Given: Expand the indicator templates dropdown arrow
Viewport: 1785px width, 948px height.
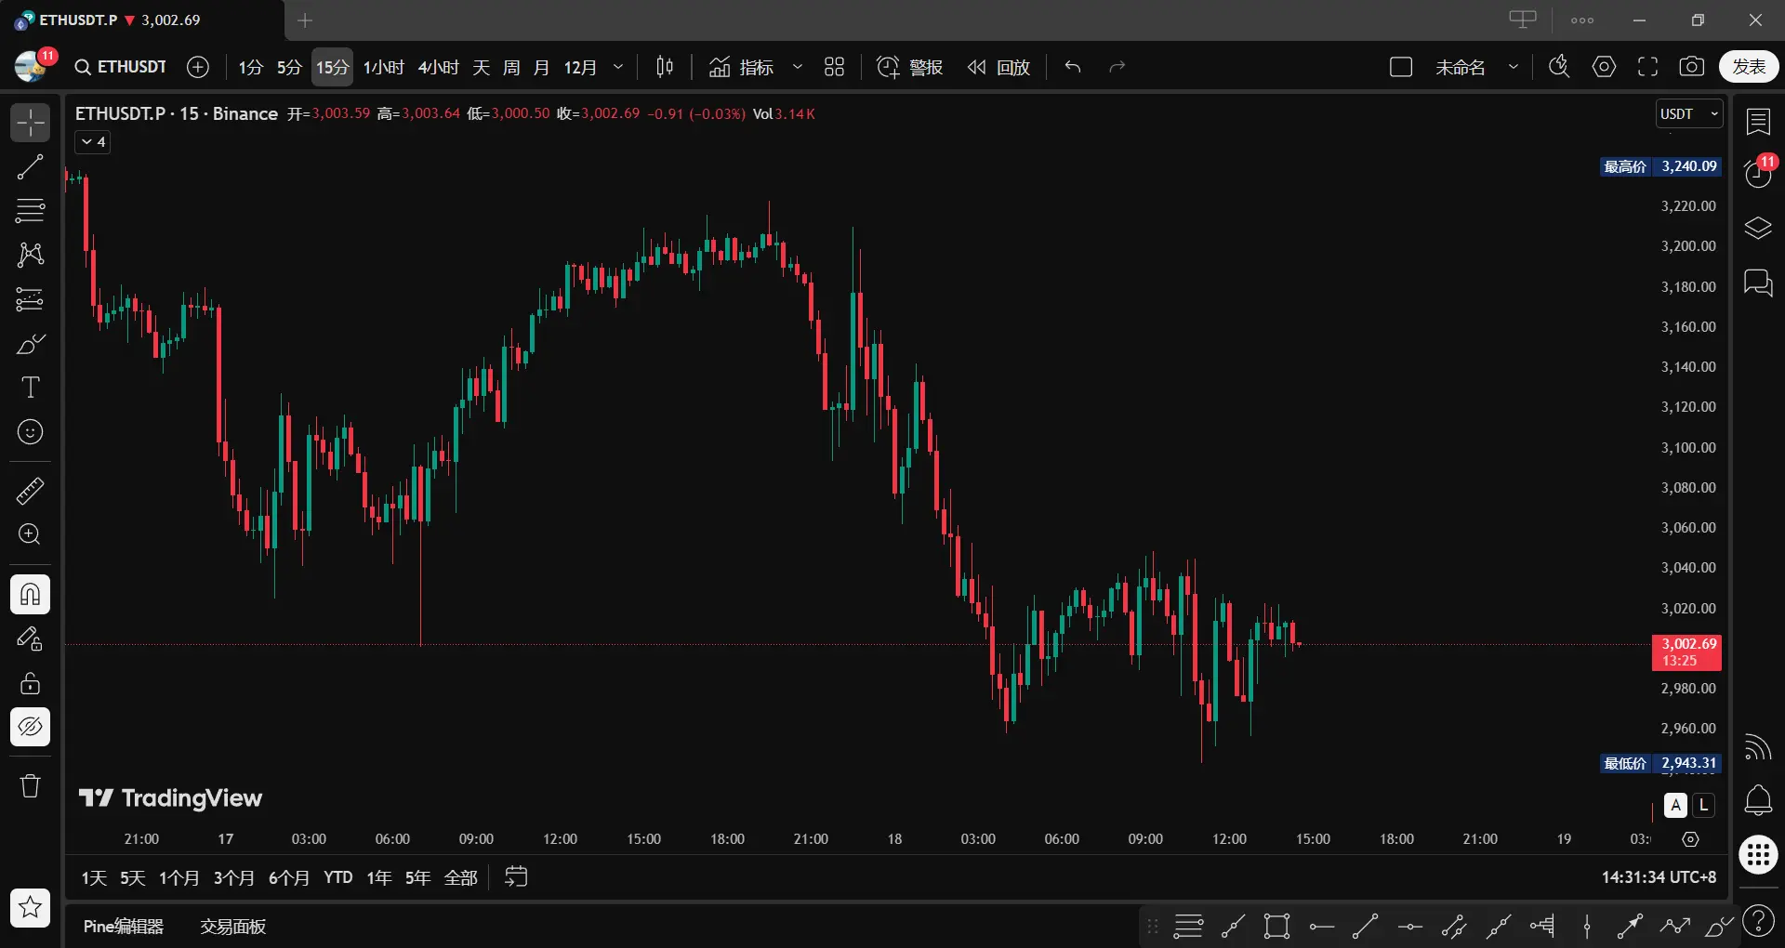Looking at the screenshot, I should [797, 67].
